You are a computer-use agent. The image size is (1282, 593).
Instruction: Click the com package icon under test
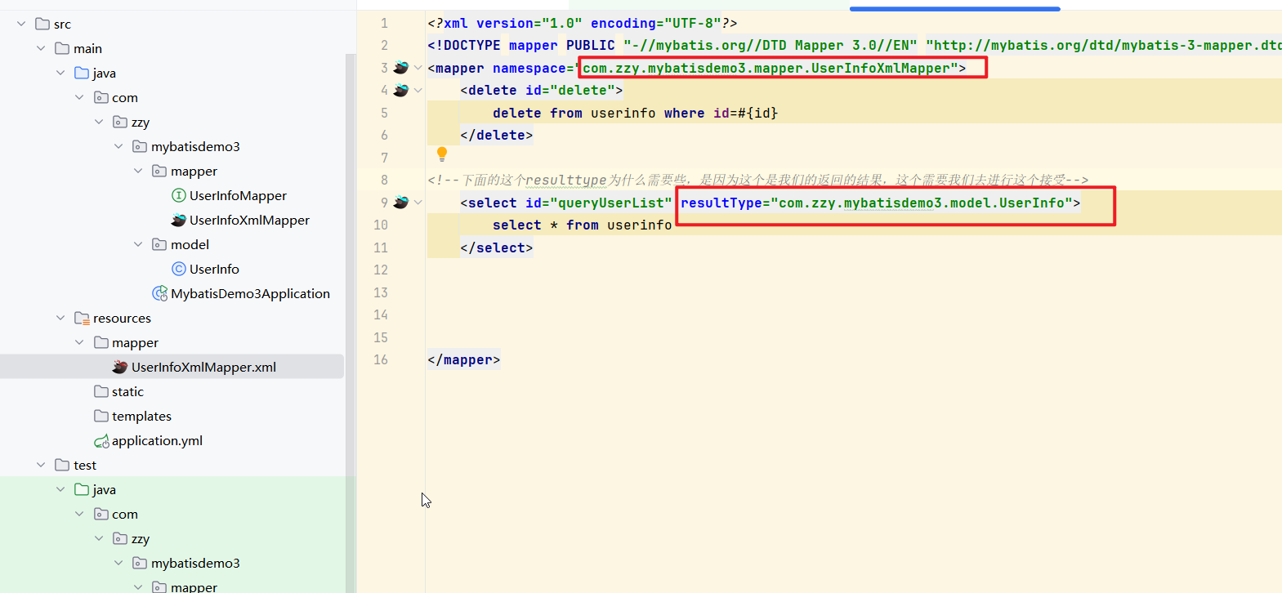tap(101, 514)
